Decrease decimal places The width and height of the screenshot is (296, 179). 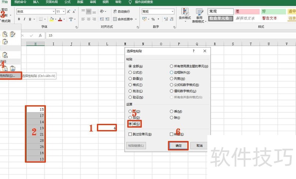pyautogui.click(x=172, y=19)
